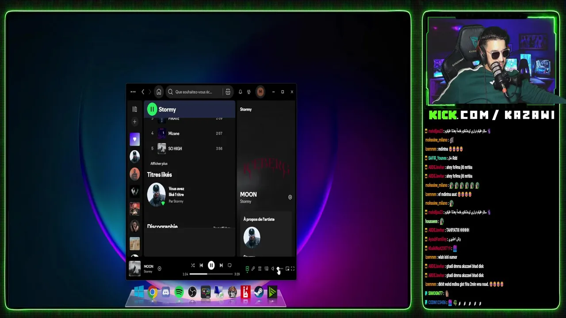Open OBS Studio from the dock
This screenshot has width=566, height=318.
tap(192, 292)
